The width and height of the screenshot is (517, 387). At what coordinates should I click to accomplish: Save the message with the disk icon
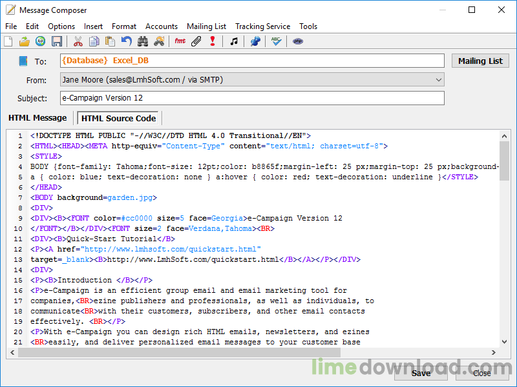(x=56, y=41)
